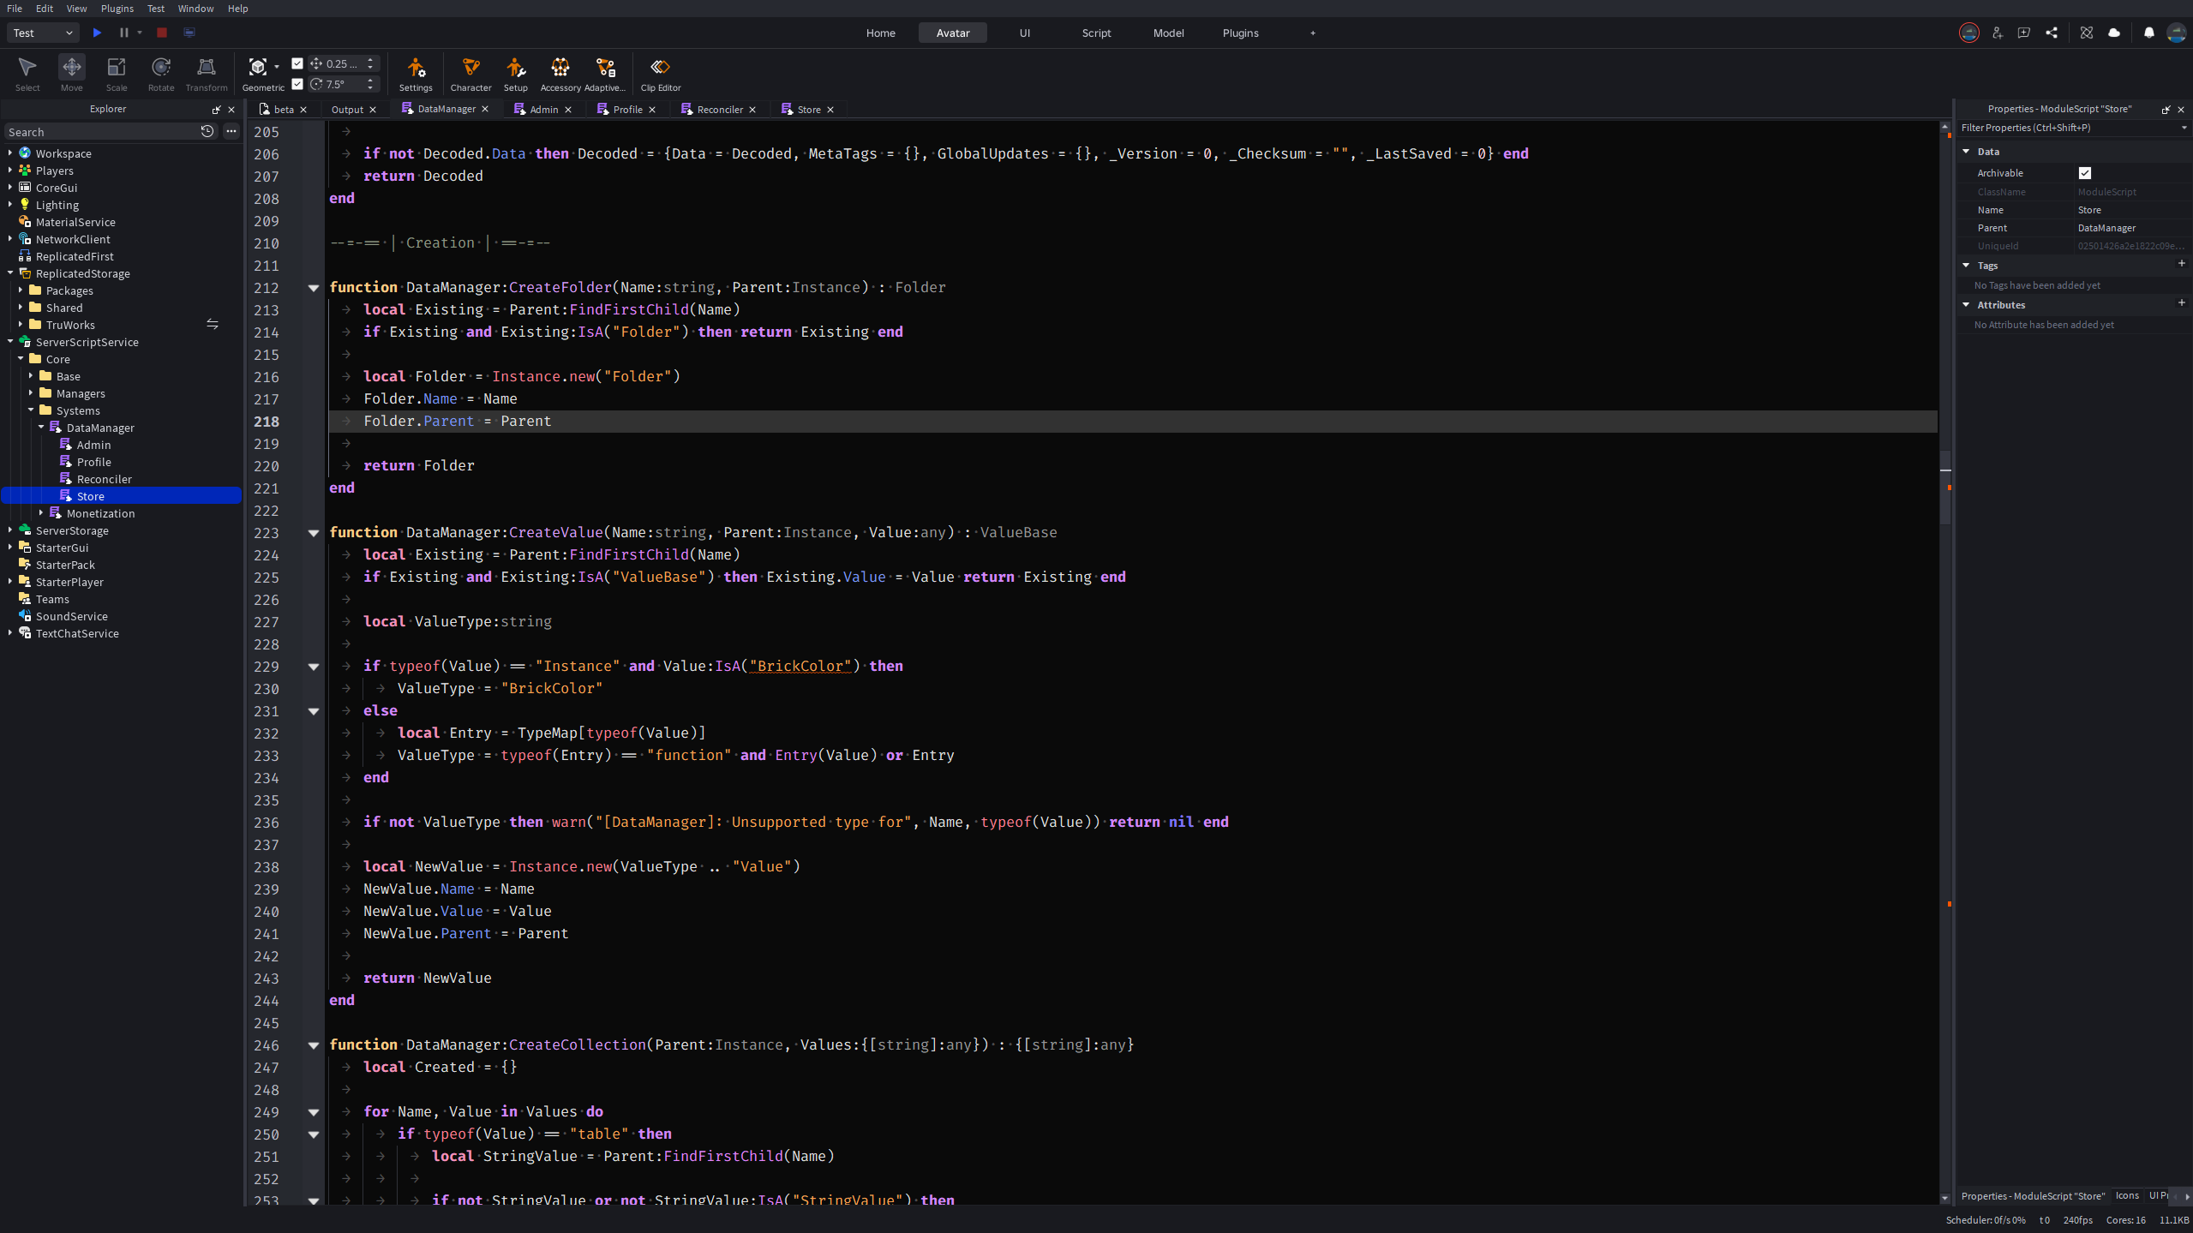
Task: Undock the Explorer panel
Action: tap(216, 110)
